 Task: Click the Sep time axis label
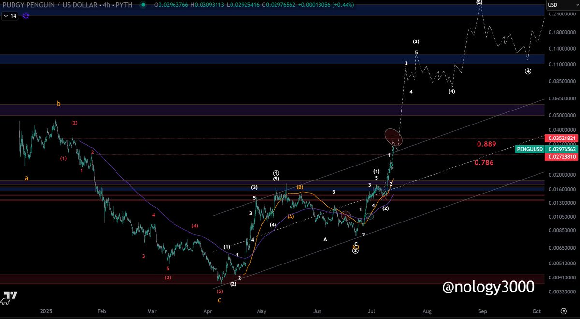pos(483,312)
